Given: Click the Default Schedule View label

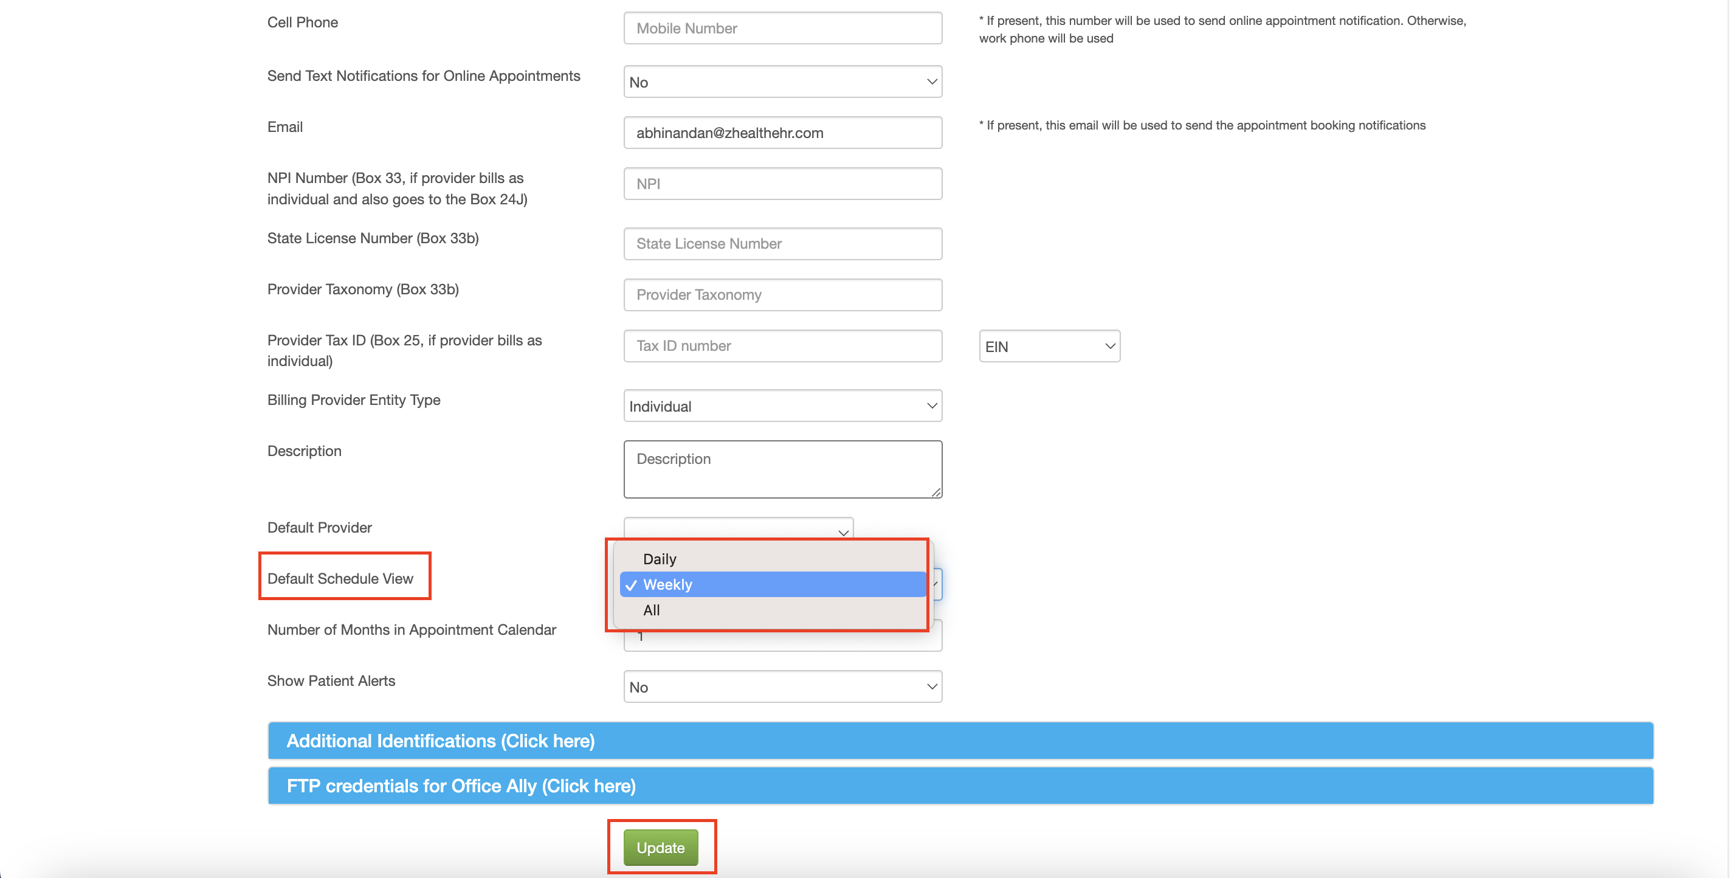Looking at the screenshot, I should pos(340,578).
